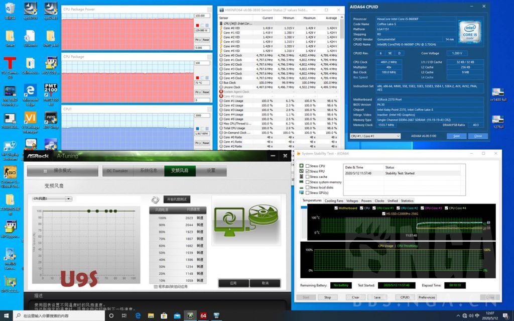This screenshot has height=321, width=514.
Task: Open the GPU-Z desktop shortcut
Action: [10, 284]
